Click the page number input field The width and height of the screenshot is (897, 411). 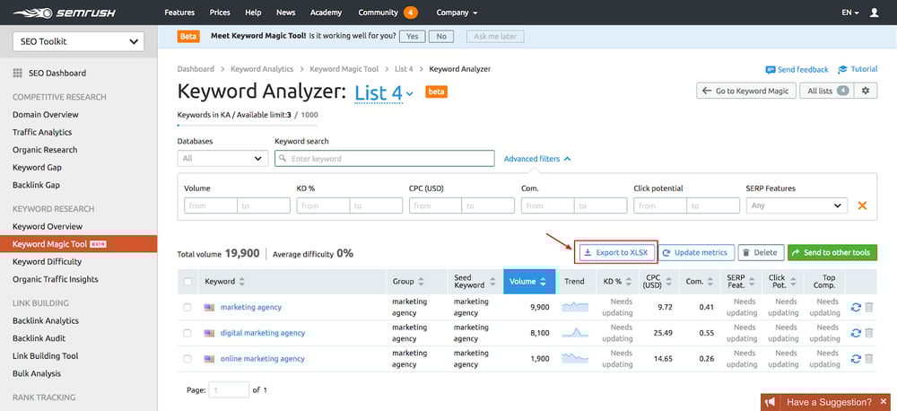[229, 389]
